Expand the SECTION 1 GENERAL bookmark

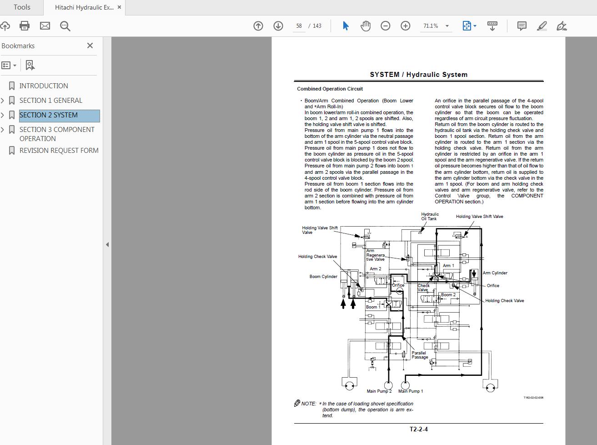[3, 101]
